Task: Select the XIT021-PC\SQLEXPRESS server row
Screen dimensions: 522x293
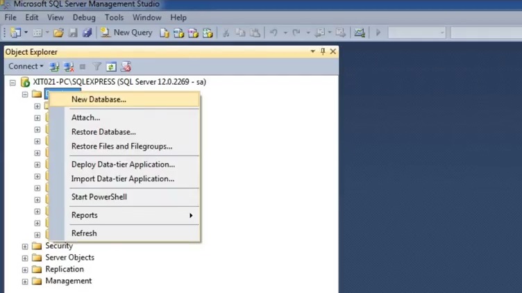Action: 119,82
